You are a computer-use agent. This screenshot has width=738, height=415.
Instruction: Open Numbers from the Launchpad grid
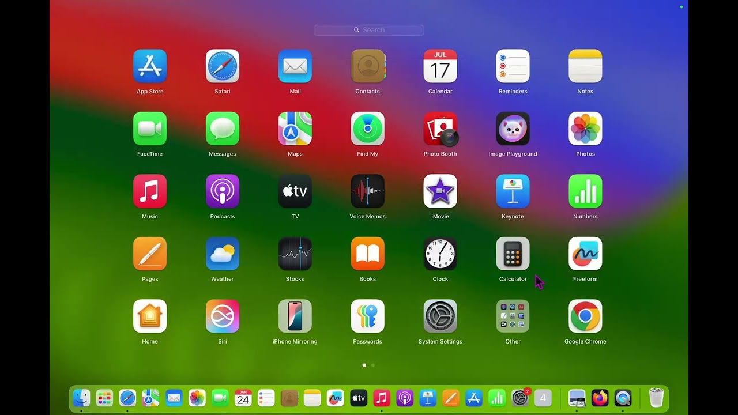tap(585, 191)
